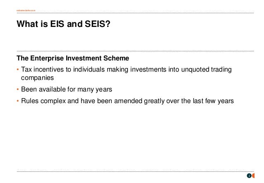The width and height of the screenshot is (264, 183).
Task: Select the orange bullet before Tax incentives
Action: coord(18,69)
